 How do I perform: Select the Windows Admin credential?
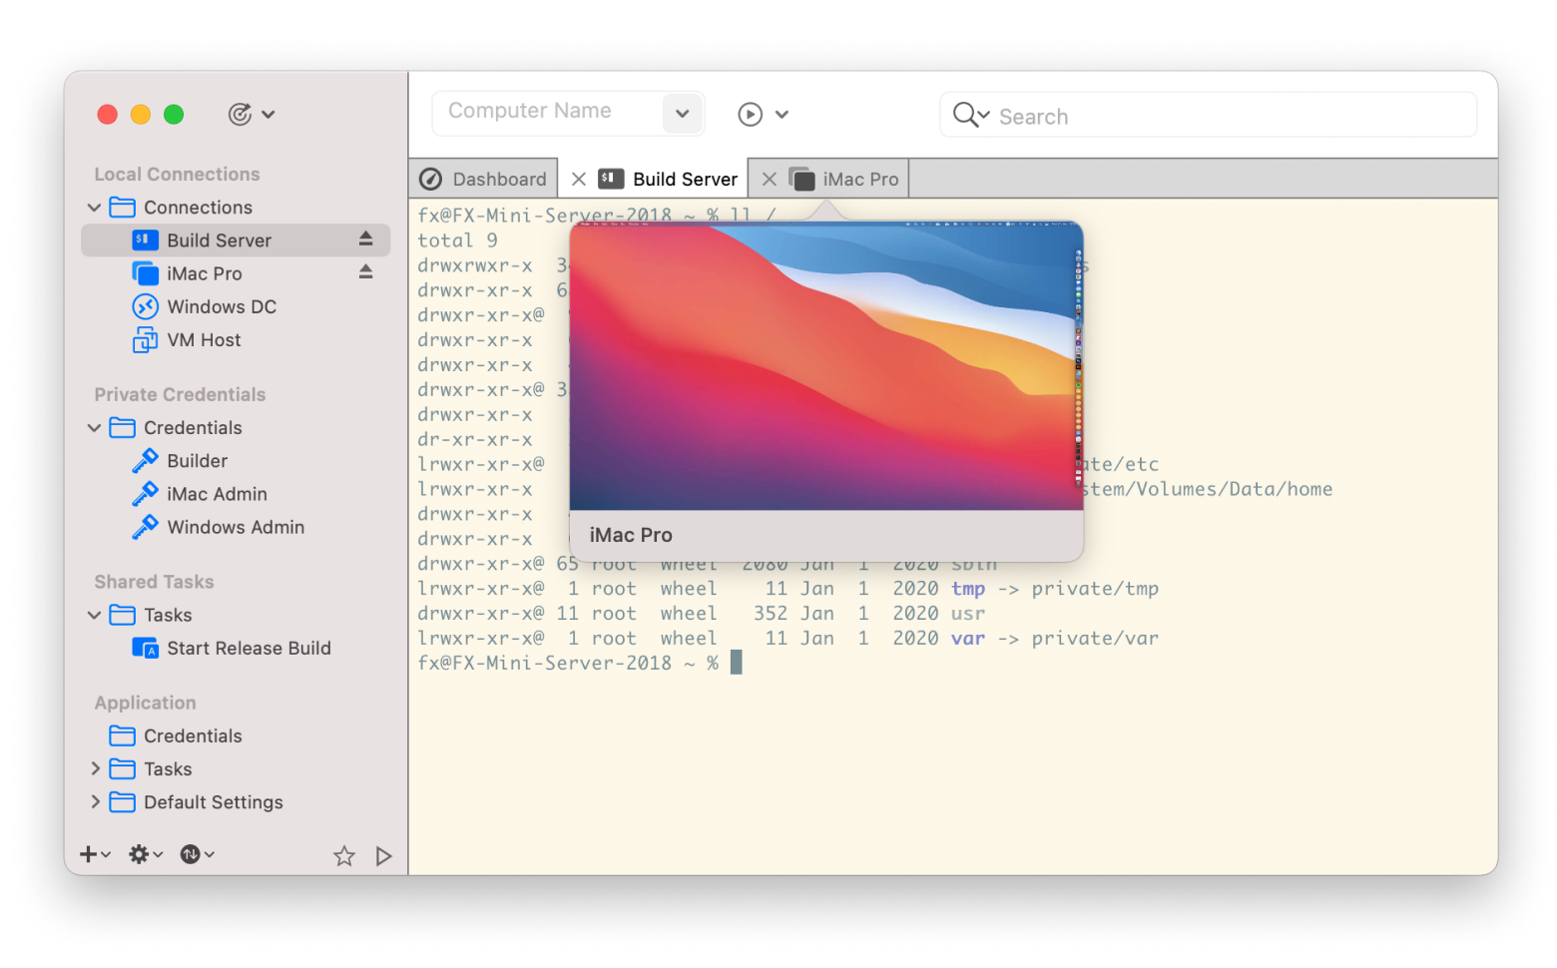click(x=236, y=527)
